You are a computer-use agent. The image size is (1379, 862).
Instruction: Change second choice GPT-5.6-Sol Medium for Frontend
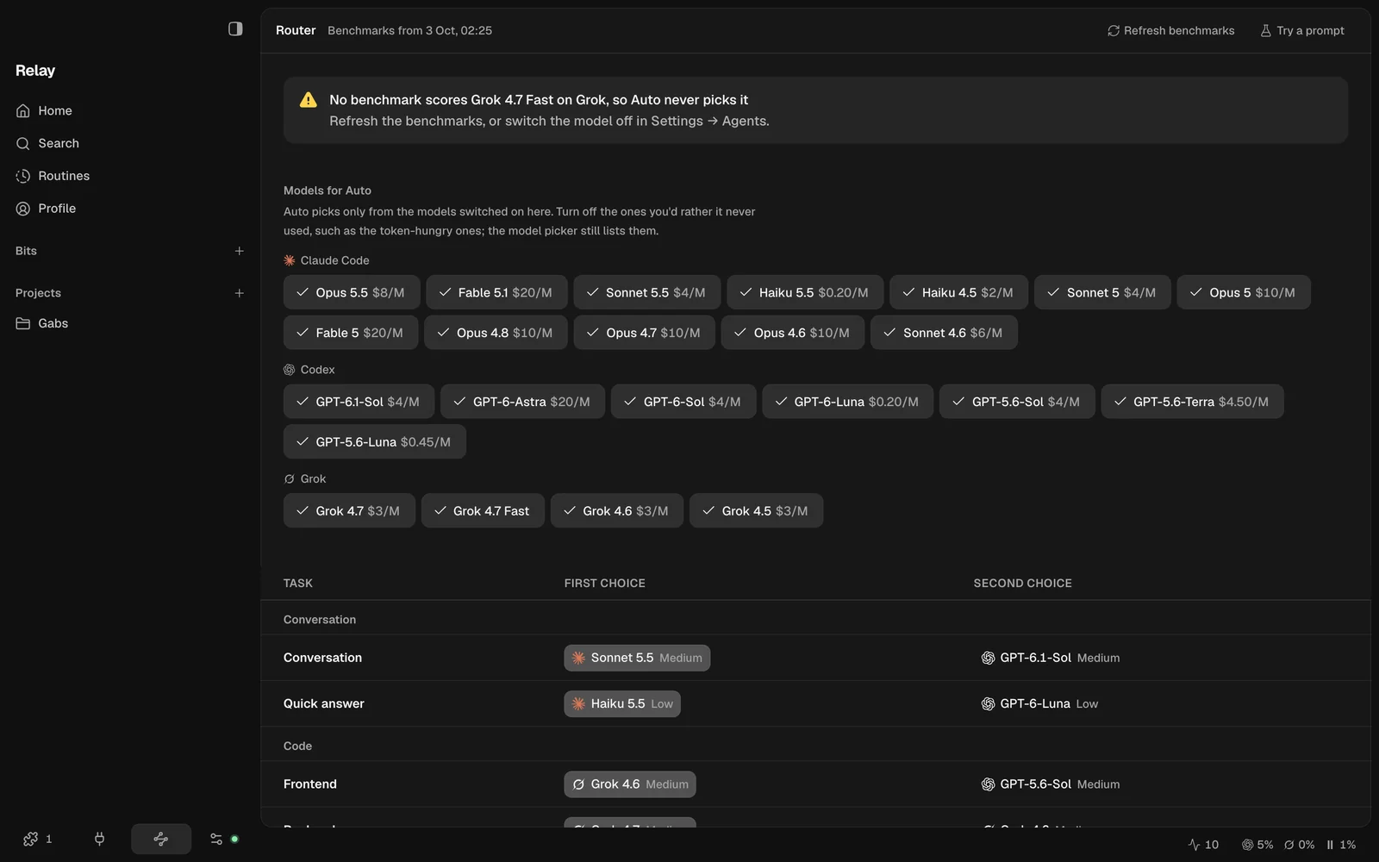1051,784
